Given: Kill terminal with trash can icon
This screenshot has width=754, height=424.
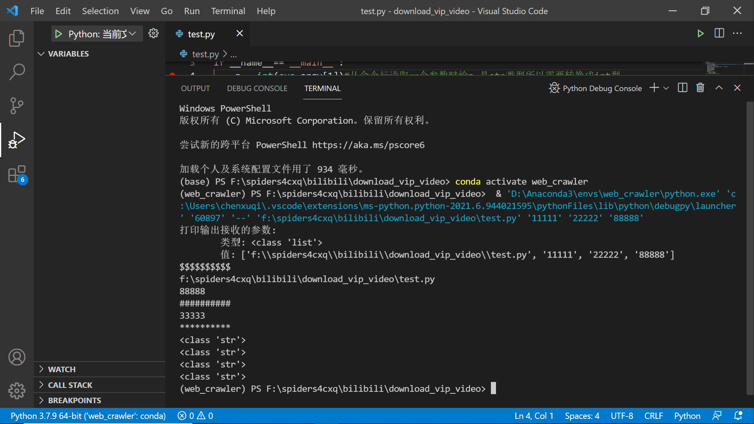Looking at the screenshot, I should [700, 88].
